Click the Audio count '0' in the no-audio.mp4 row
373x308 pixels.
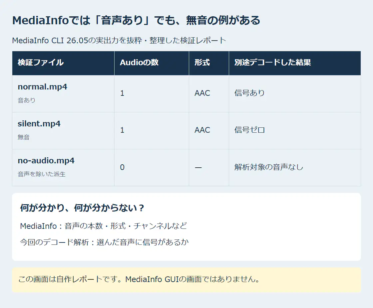[x=122, y=167]
